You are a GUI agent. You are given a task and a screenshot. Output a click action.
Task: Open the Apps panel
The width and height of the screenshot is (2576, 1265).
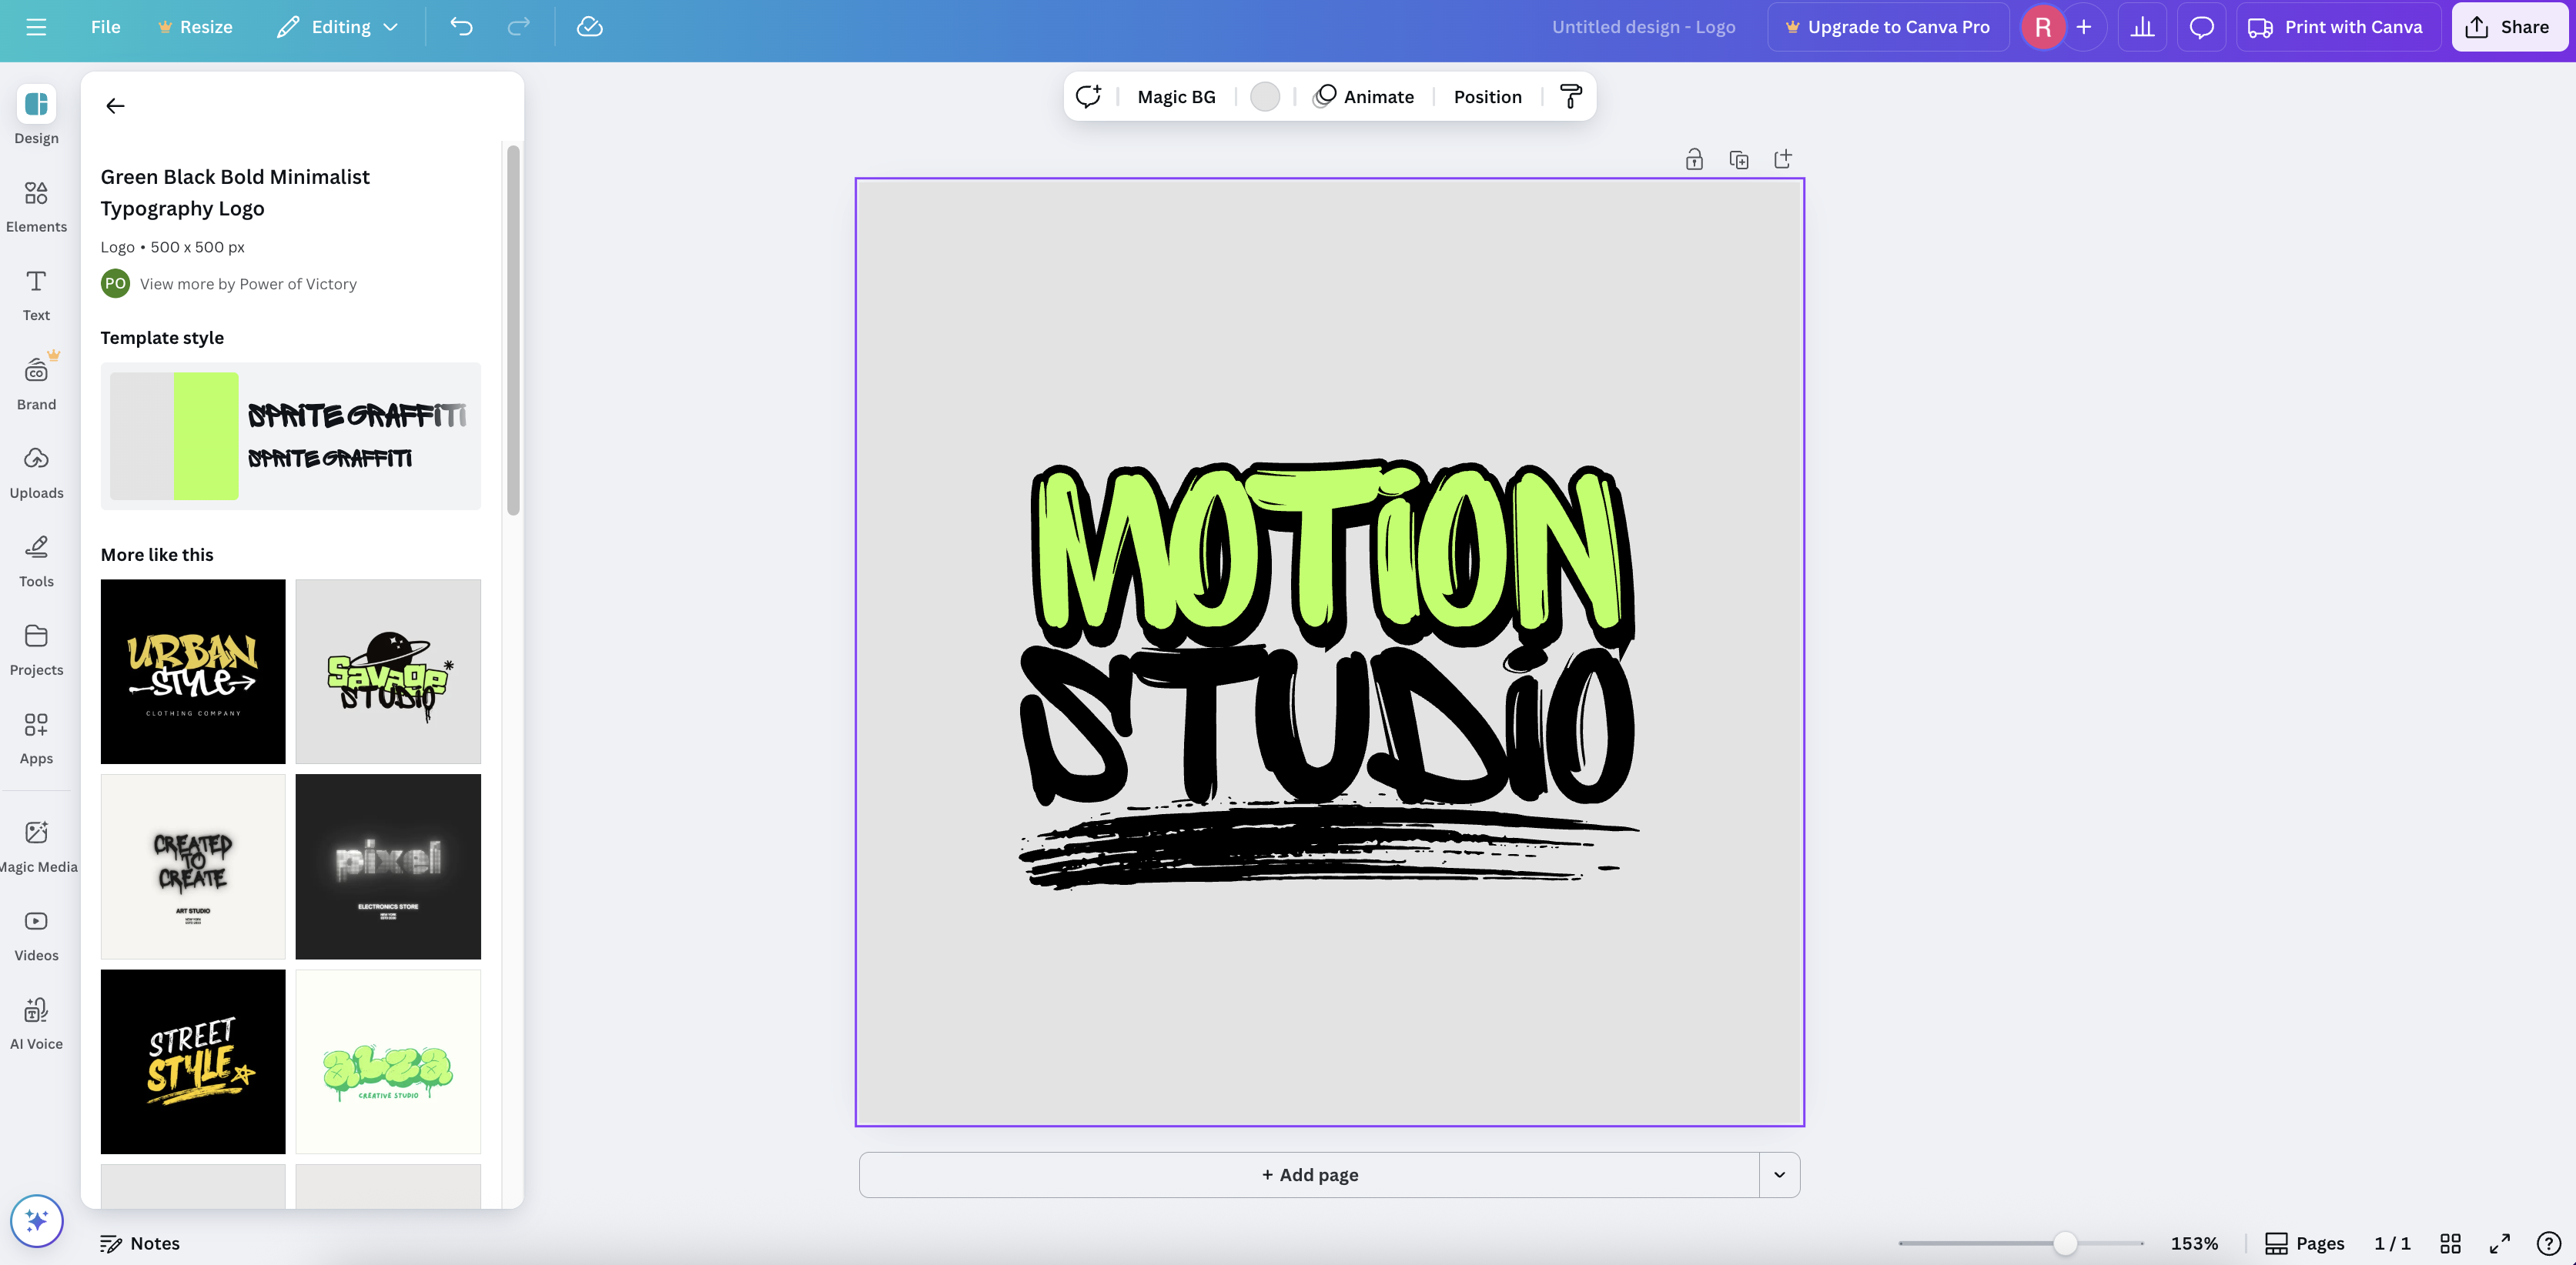pyautogui.click(x=36, y=737)
